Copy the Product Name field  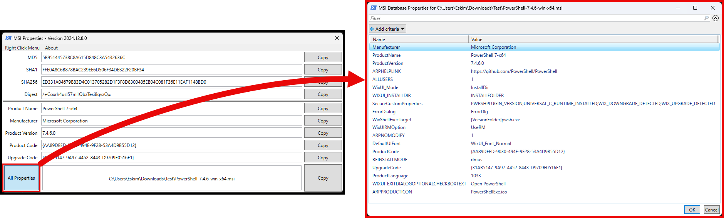323,108
